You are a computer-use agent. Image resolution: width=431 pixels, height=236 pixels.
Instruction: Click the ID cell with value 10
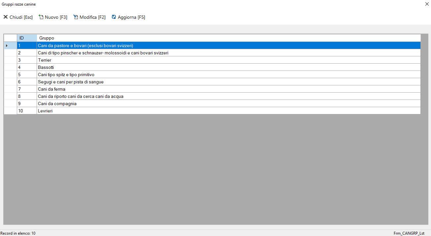click(x=26, y=111)
